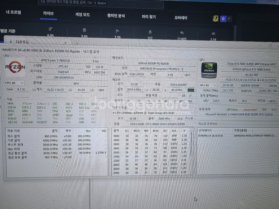
Task: Select the blue D tier badge
Action: tap(223, 18)
